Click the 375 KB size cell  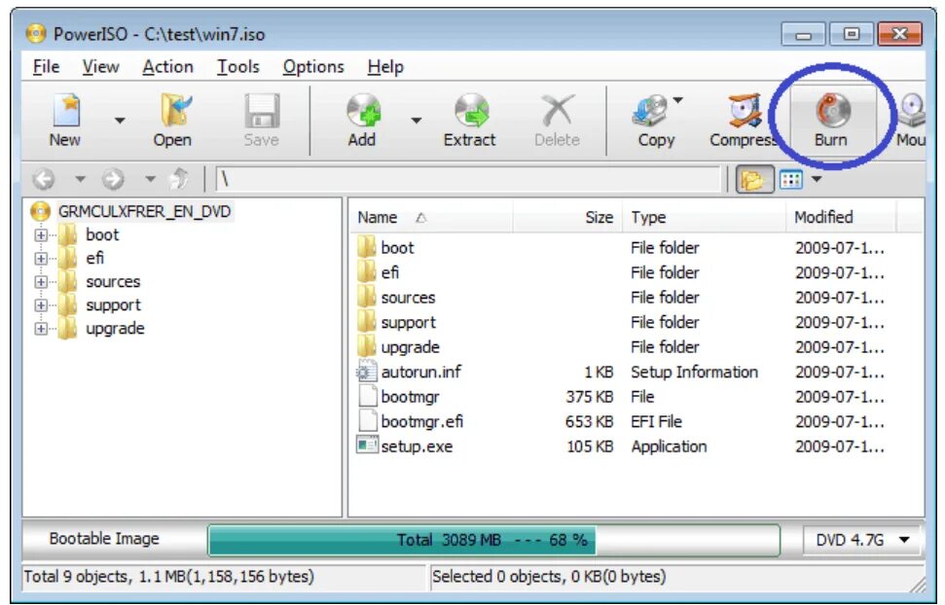590,397
